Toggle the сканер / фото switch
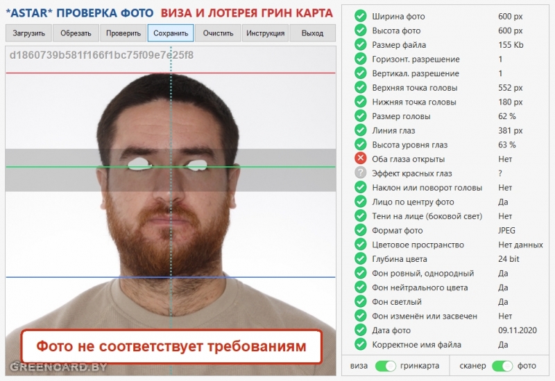 tap(502, 366)
